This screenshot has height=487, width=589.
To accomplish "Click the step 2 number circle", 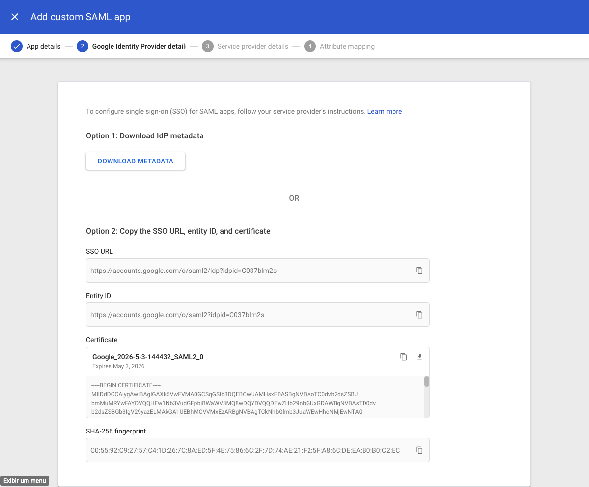I will pyautogui.click(x=82, y=46).
